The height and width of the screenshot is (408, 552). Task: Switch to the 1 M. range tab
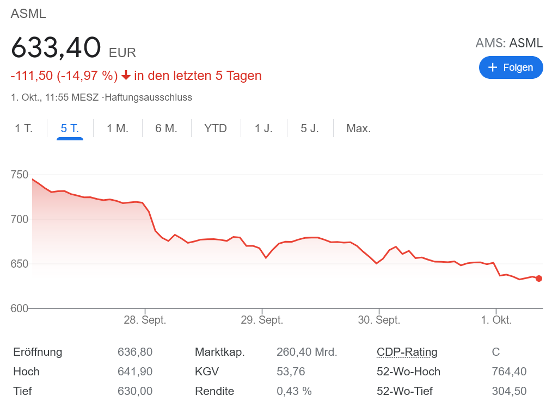tap(117, 129)
